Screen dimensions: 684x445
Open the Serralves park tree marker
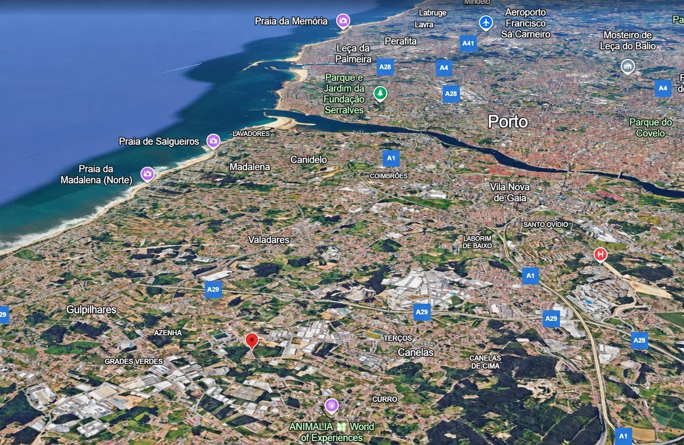380,93
